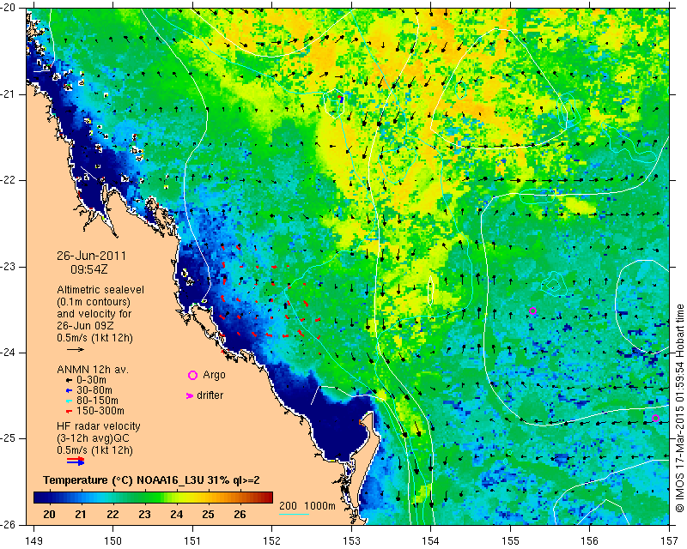Viewport: 687px width, 549px height.
Task: Click the 30-80m depth label
Action: click(x=94, y=390)
